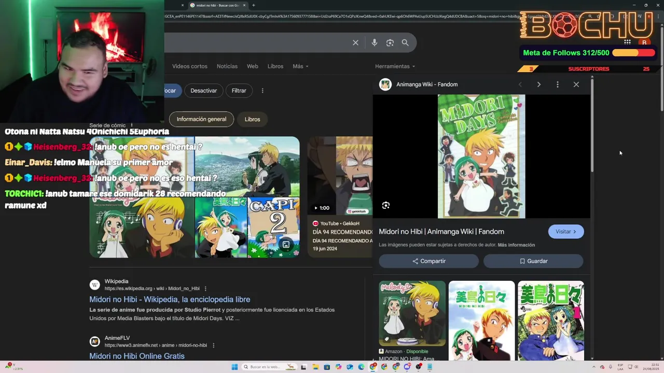Open the taskbar clock and date
This screenshot has width=664, height=373.
tap(651, 367)
